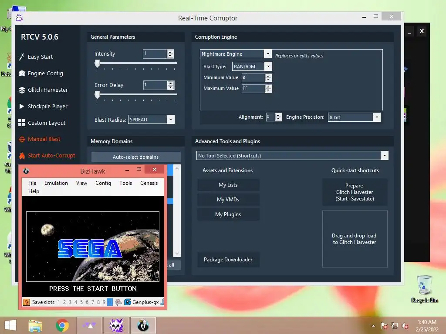Open the Custom Layout option

click(x=42, y=123)
